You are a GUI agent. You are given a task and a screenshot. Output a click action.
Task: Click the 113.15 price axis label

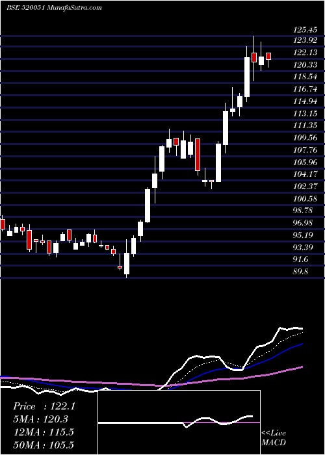point(305,113)
